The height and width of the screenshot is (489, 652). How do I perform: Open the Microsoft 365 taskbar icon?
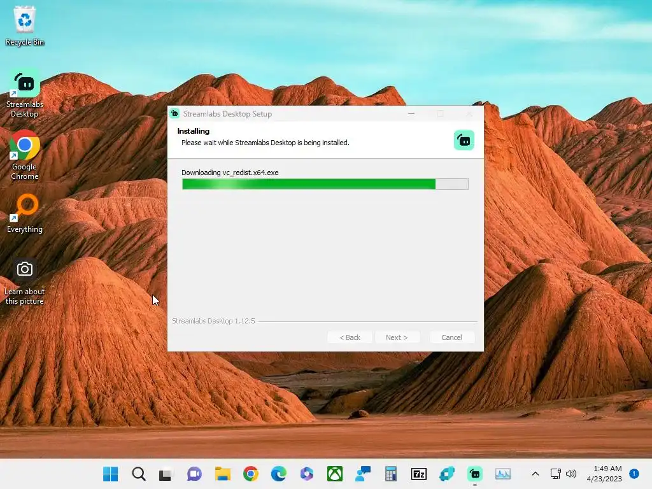[306, 474]
